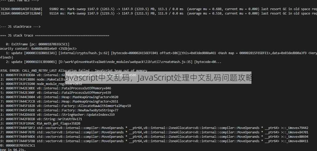Select address '00007FF7A3F199AC' in stack trace
The width and height of the screenshot is (317, 151).
20,124
